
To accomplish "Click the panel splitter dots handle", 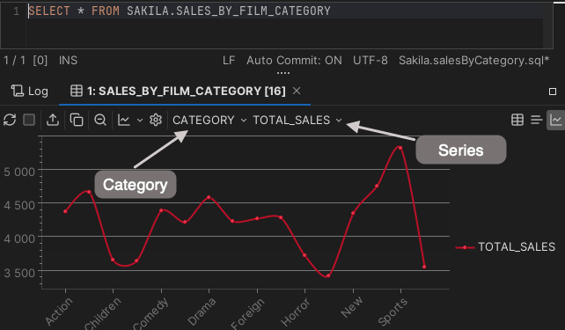I will click(283, 73).
